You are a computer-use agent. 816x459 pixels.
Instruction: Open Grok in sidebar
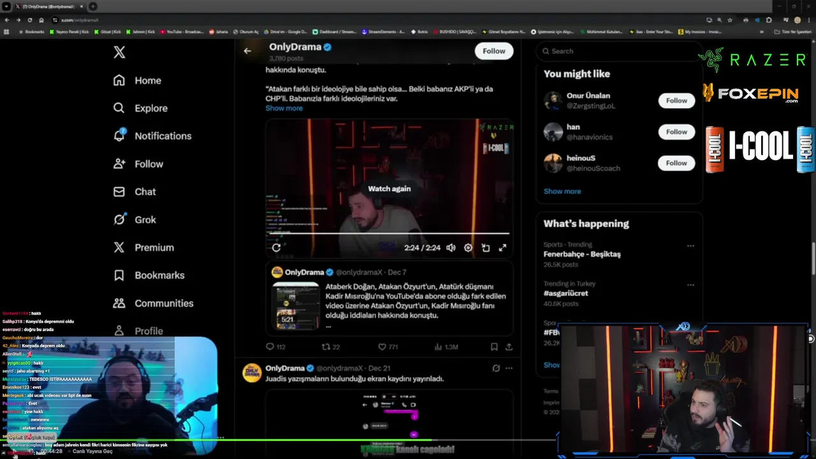(x=134, y=219)
